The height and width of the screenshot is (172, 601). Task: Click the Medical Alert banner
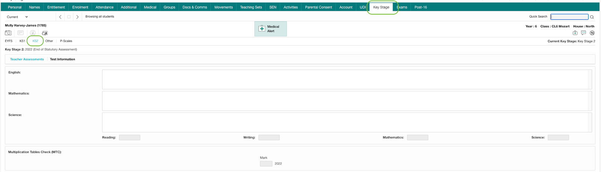point(270,29)
